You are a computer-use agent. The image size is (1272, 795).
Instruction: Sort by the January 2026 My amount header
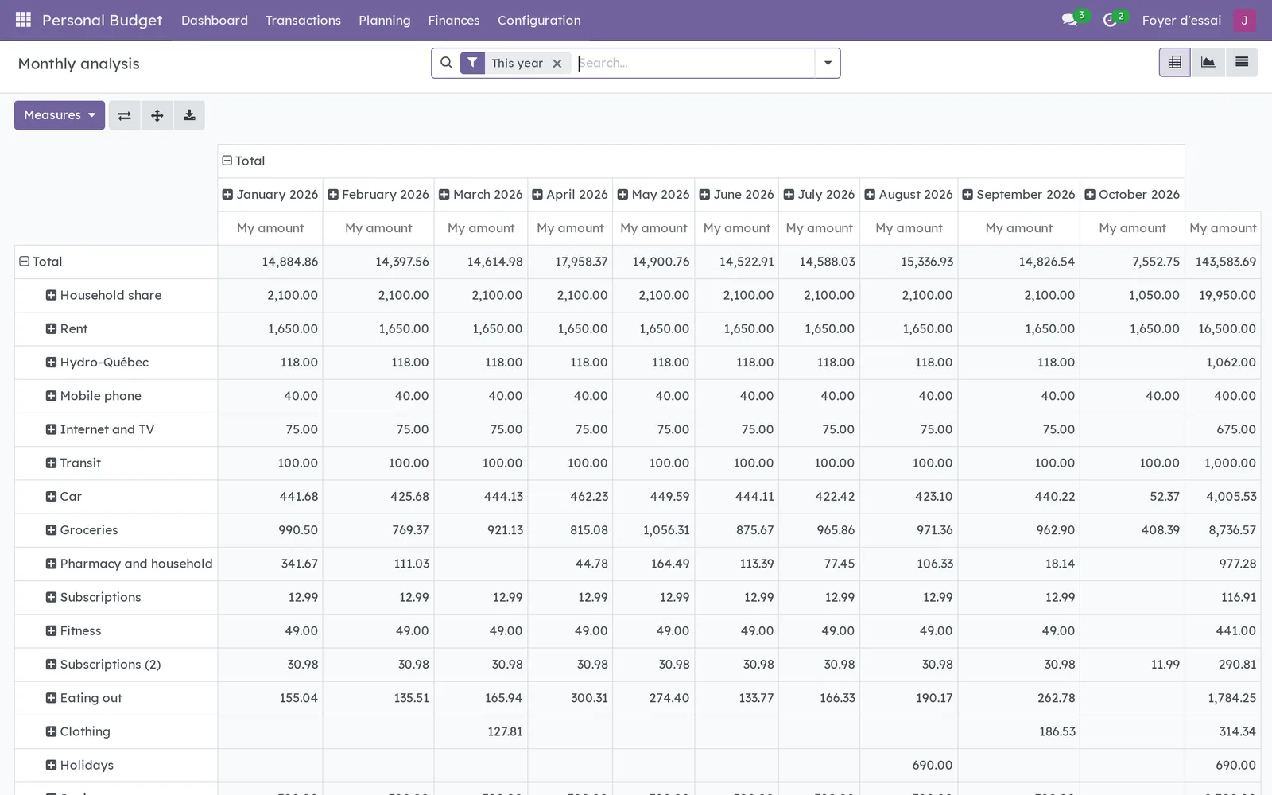pos(270,228)
